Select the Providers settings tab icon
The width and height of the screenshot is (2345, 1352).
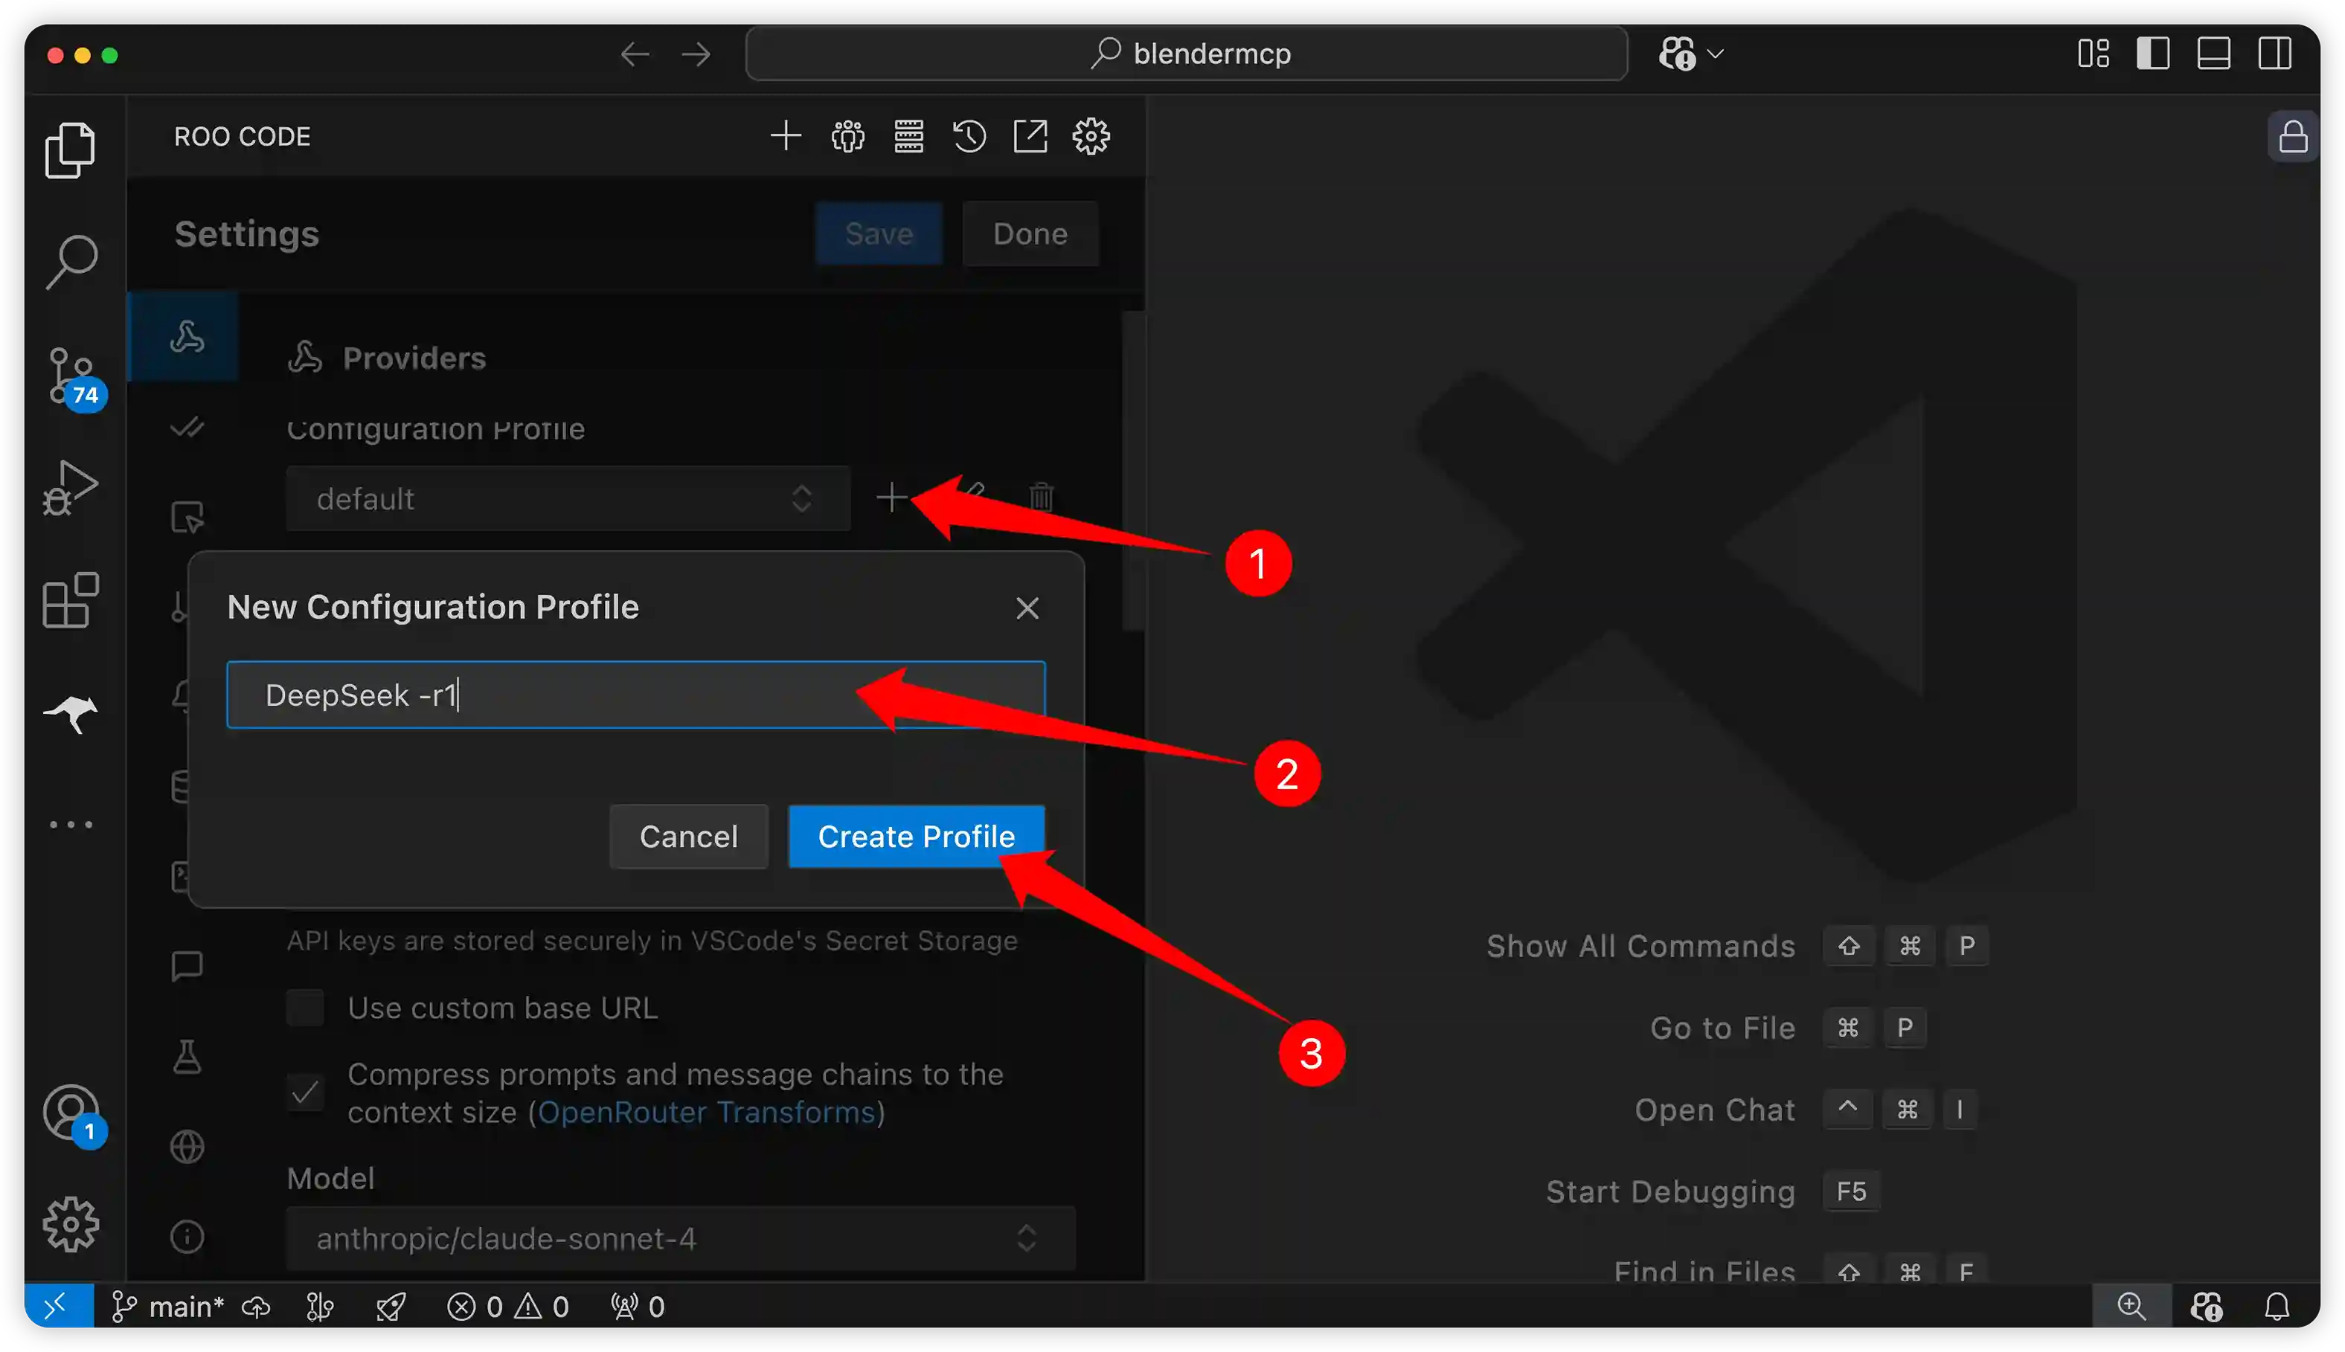(187, 337)
